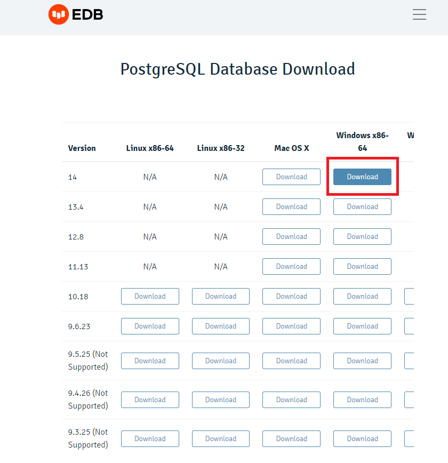Click 'N/A' under Linux x86-64 for version 12.8
This screenshot has width=448, height=463.
tap(150, 236)
